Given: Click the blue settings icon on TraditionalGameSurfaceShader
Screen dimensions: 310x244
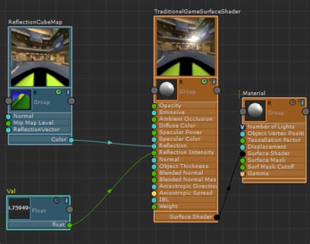Looking at the screenshot, I should pyautogui.click(x=213, y=81).
